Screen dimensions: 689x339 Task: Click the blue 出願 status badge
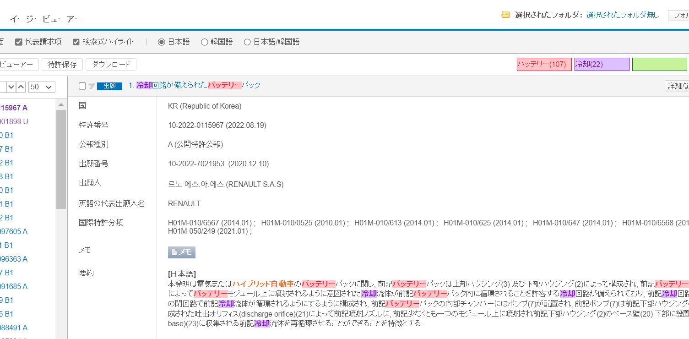point(109,86)
